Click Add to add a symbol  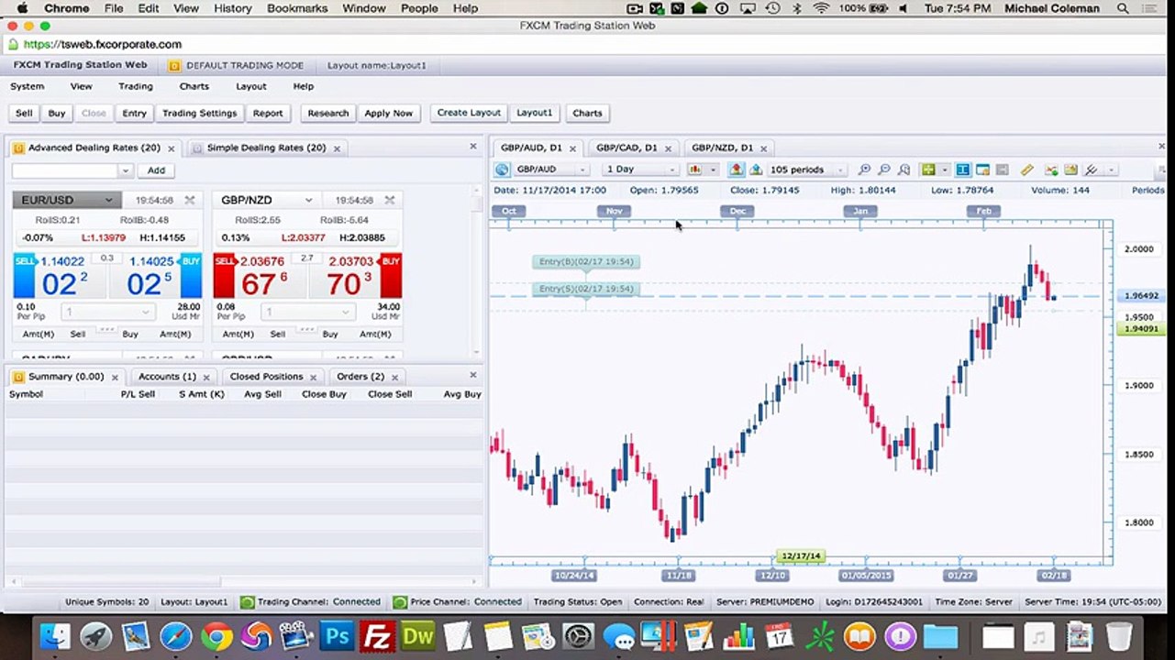click(156, 170)
